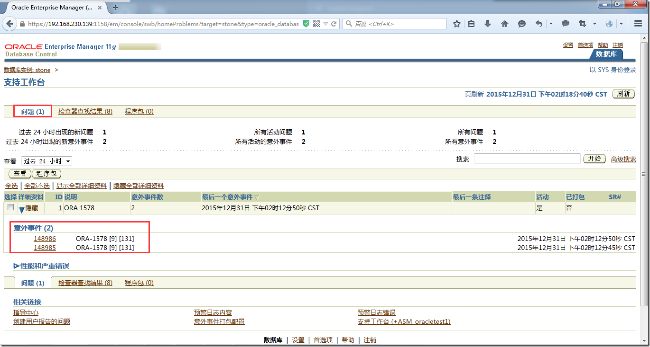Screen dimensions: 650x347
Task: Collapse details triangle for ORA 1578 row
Action: pos(21,209)
